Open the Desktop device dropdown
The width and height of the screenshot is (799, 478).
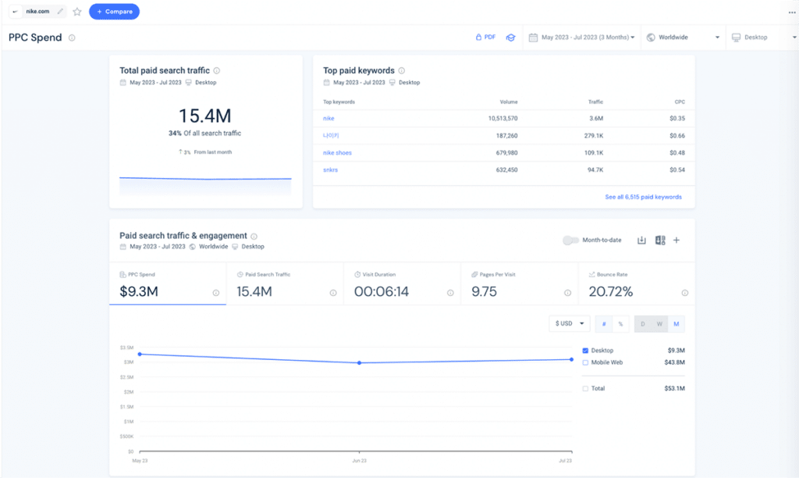(x=763, y=37)
